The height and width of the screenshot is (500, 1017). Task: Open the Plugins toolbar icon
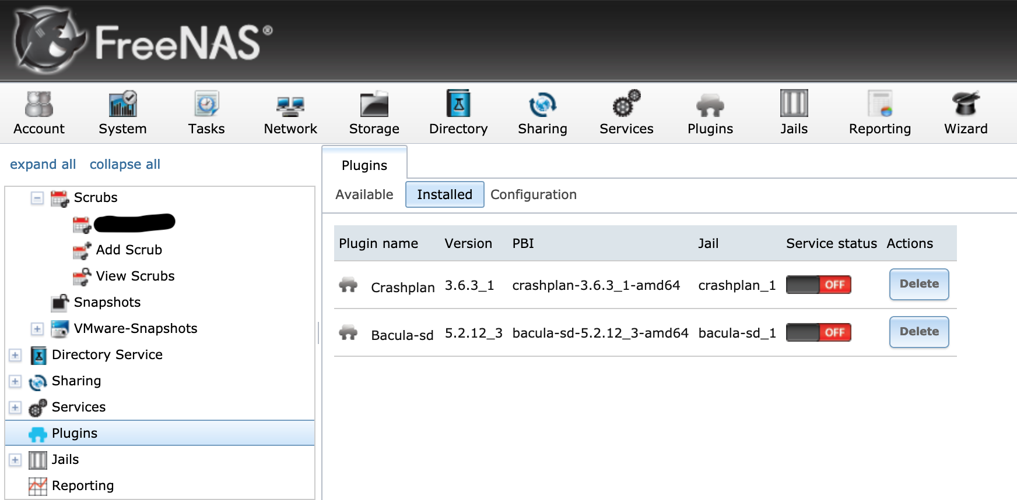click(x=710, y=105)
